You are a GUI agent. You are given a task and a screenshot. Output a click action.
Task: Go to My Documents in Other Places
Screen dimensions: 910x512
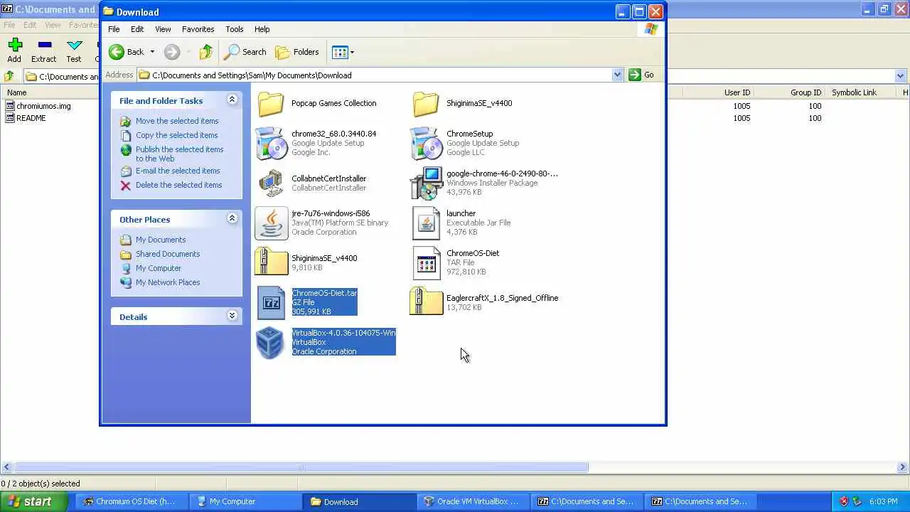point(161,240)
